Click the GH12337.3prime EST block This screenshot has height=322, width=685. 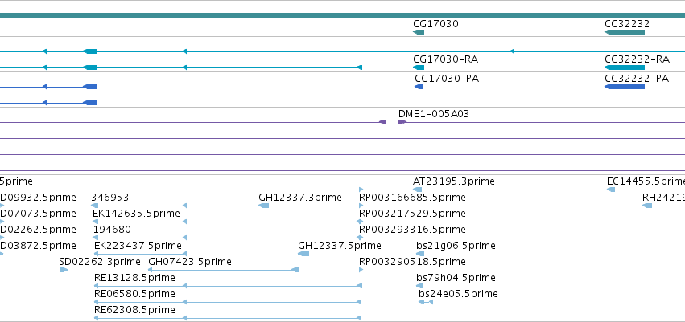[264, 206]
